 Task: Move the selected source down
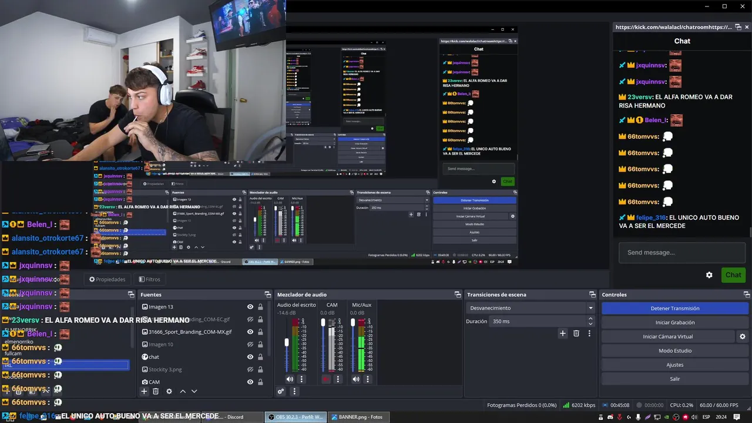(194, 391)
